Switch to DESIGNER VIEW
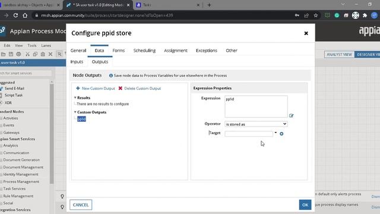The image size is (380, 214). point(368,54)
